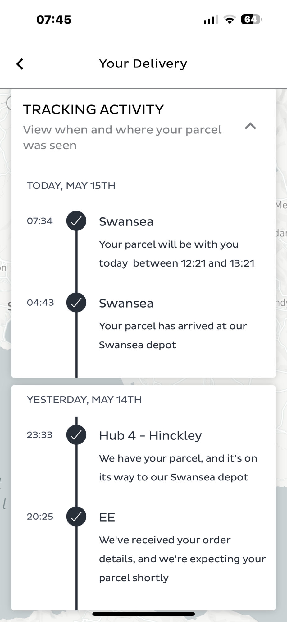
Task: Tap the back arrow icon
Action: pyautogui.click(x=20, y=64)
